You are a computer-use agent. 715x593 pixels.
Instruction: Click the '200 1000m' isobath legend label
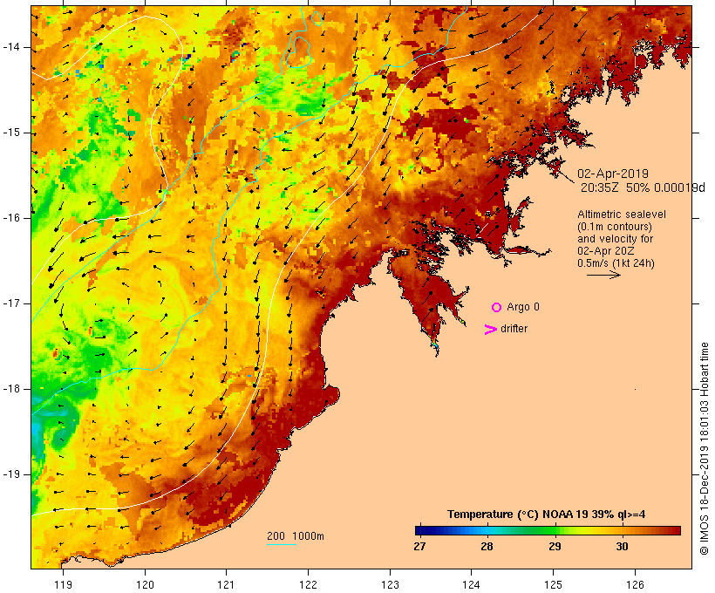pos(296,536)
